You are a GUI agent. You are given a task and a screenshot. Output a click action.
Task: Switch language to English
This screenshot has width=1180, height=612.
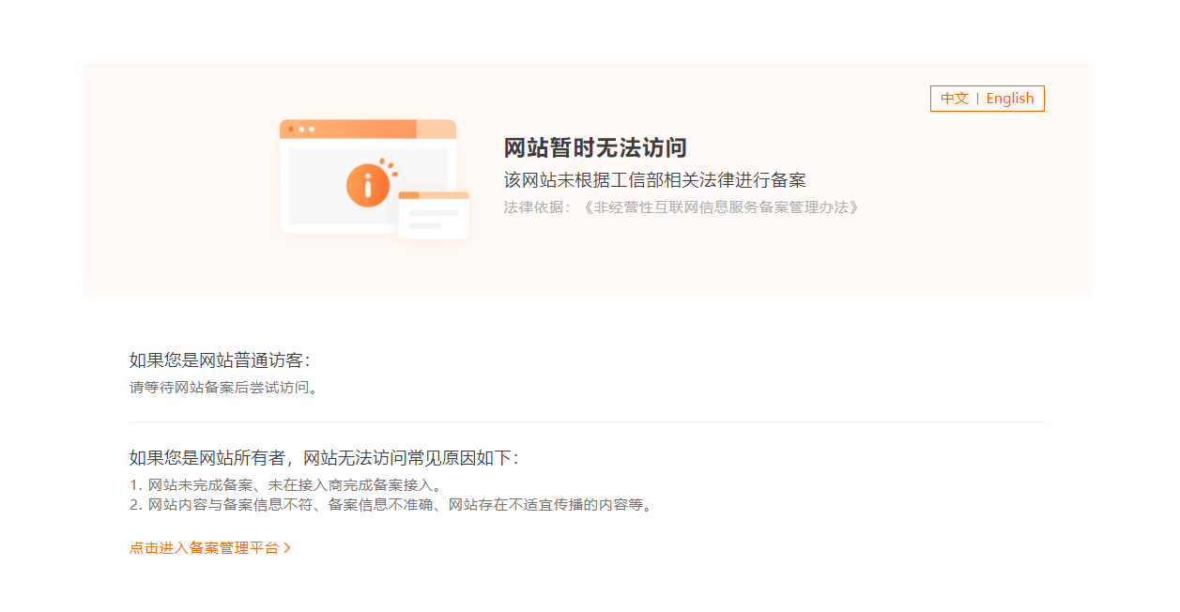(x=1009, y=99)
